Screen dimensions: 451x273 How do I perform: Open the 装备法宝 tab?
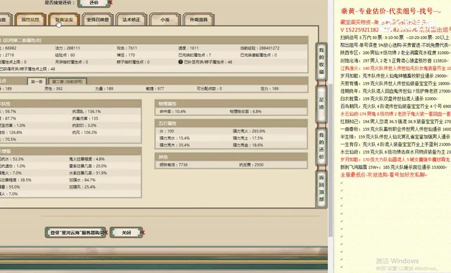coord(64,20)
